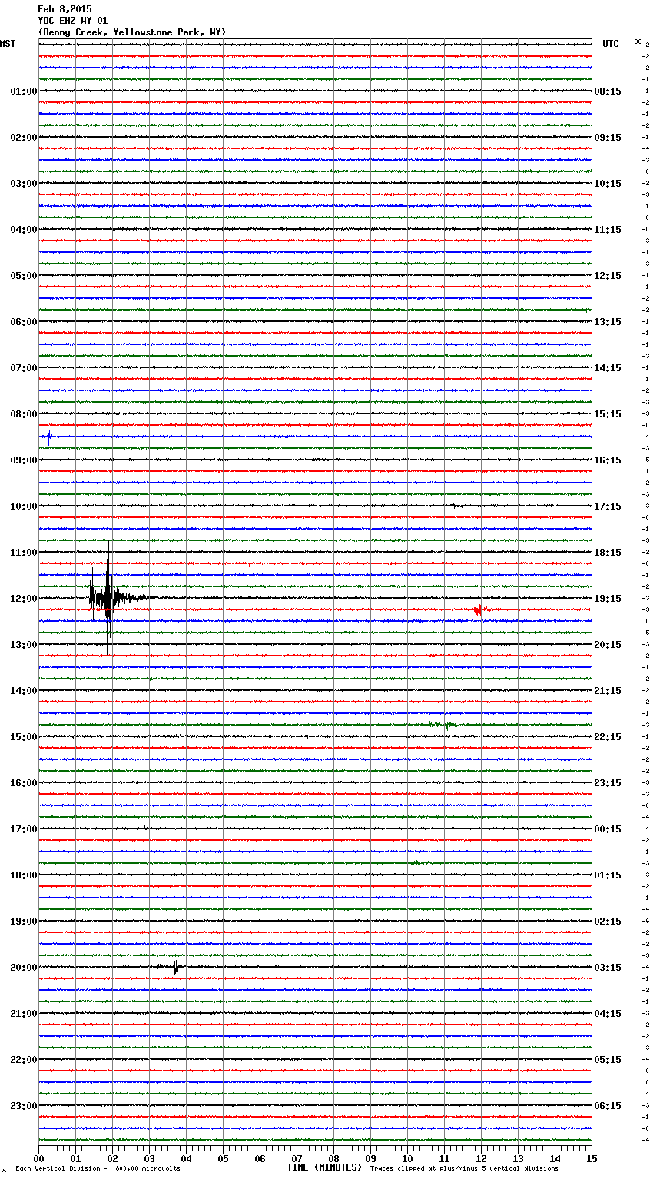Viewport: 653px width, 1179px height.
Task: Click the Each Vertical Division footer note
Action: [x=98, y=1168]
